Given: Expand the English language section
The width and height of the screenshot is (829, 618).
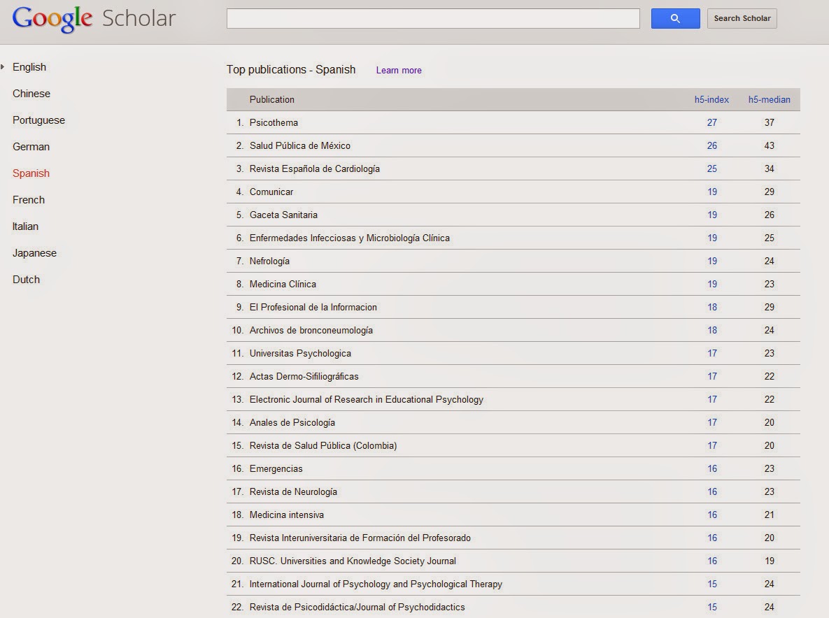Looking at the screenshot, I should [x=29, y=66].
